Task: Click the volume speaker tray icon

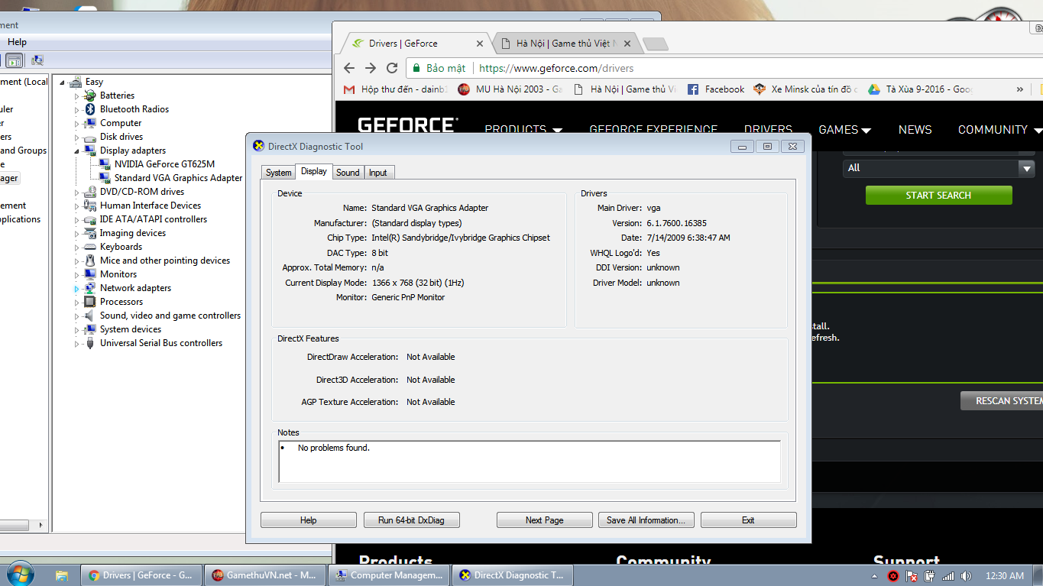Action: point(967,576)
